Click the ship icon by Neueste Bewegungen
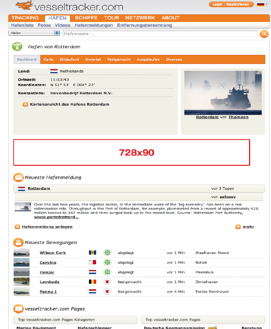 click(19, 243)
